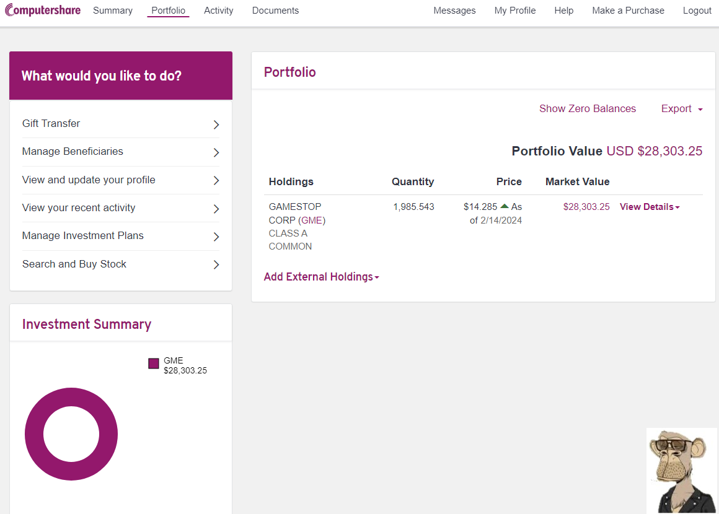Switch to the Activity tab

[x=218, y=11]
